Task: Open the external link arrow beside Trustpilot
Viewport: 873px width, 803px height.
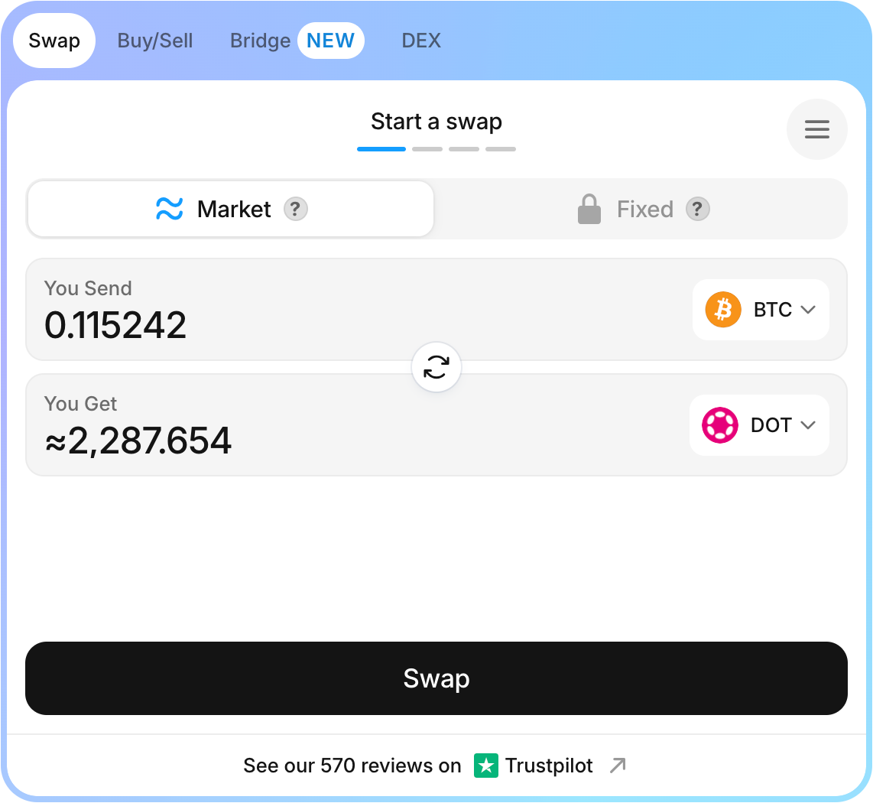Action: click(x=618, y=766)
